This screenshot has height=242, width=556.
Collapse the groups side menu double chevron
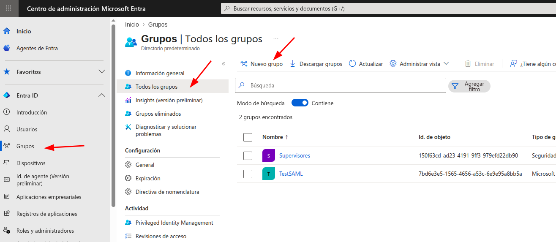pyautogui.click(x=223, y=64)
